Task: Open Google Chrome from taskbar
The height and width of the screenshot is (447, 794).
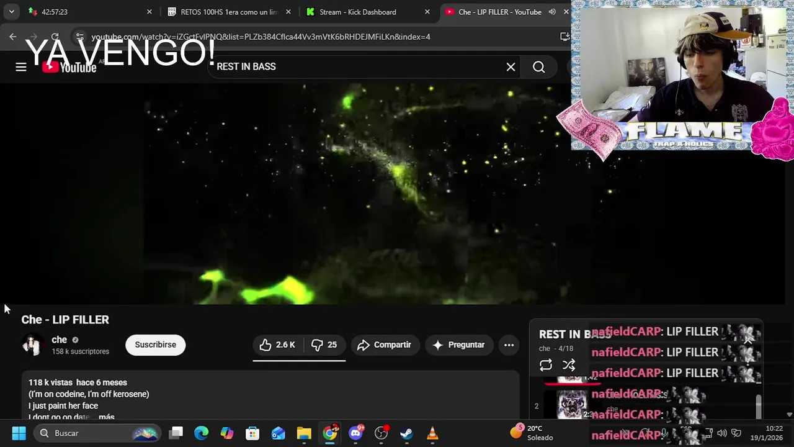Action: click(330, 433)
